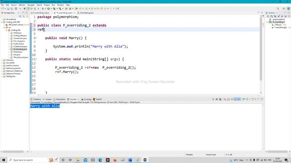291x163 pixels.
Task: Open the Edit menu
Action: [7, 5]
